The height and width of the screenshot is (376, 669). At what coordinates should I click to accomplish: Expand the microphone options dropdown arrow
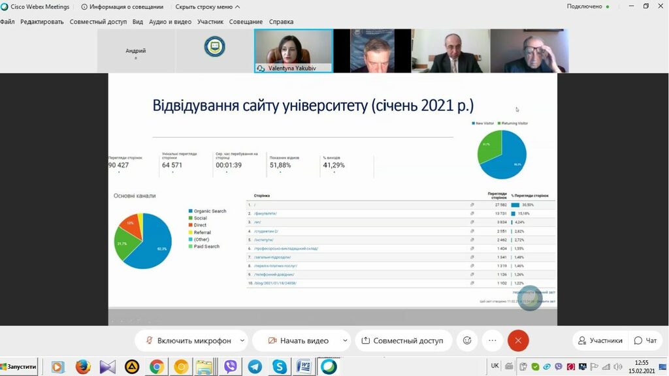(x=242, y=340)
